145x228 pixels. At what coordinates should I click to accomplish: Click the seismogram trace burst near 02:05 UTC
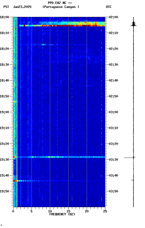[133, 24]
